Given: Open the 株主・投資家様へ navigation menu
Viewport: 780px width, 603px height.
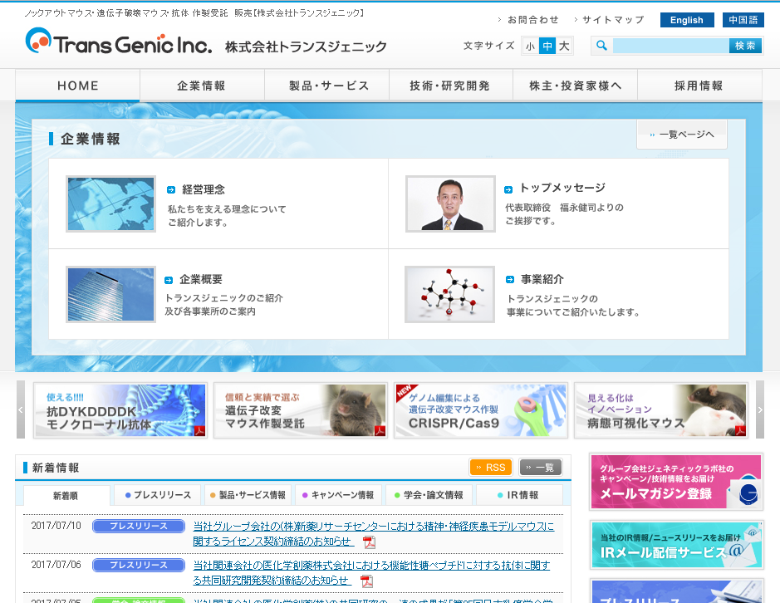Looking at the screenshot, I should coord(575,86).
